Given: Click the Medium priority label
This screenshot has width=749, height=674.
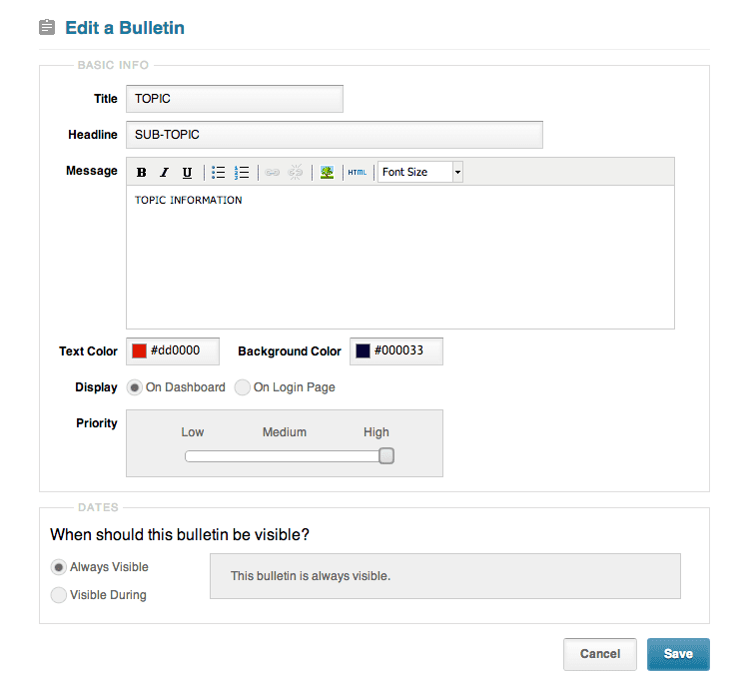Looking at the screenshot, I should tap(285, 432).
